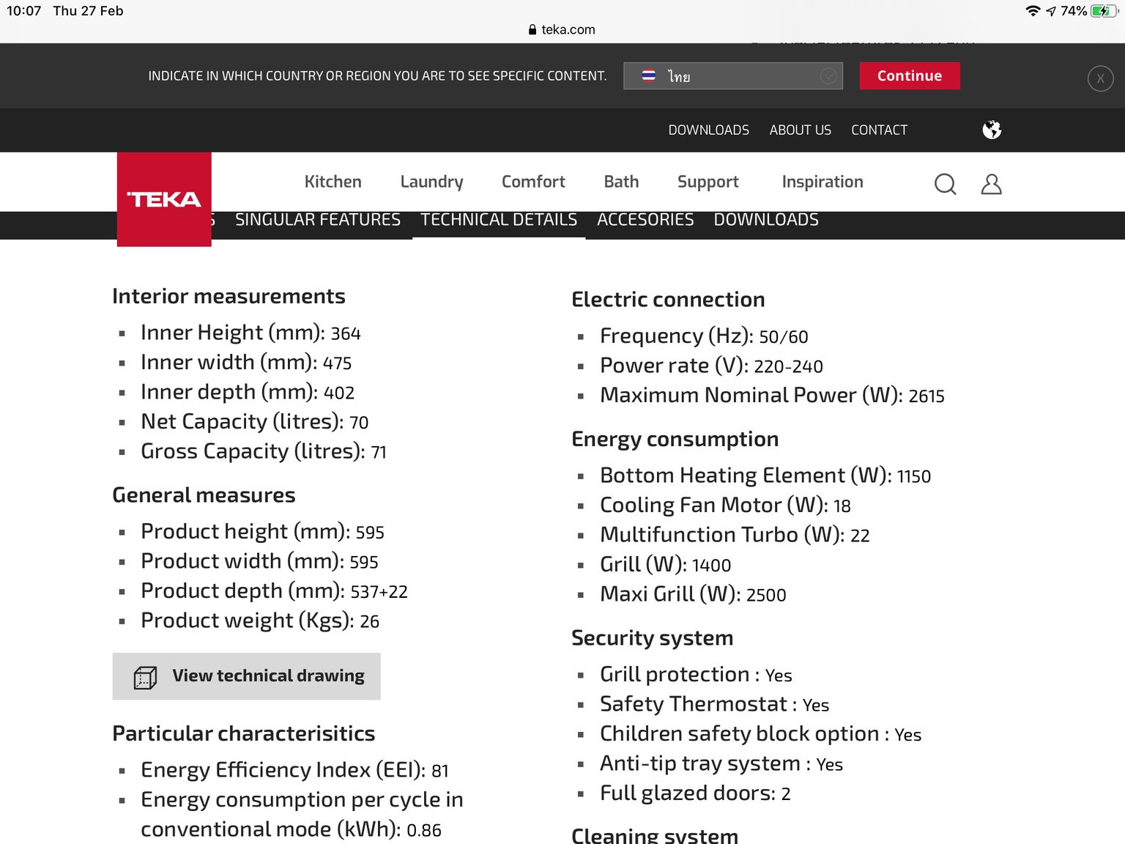Viewport: 1125px width, 844px height.
Task: Click Grill protection : Yes row
Action: (696, 675)
